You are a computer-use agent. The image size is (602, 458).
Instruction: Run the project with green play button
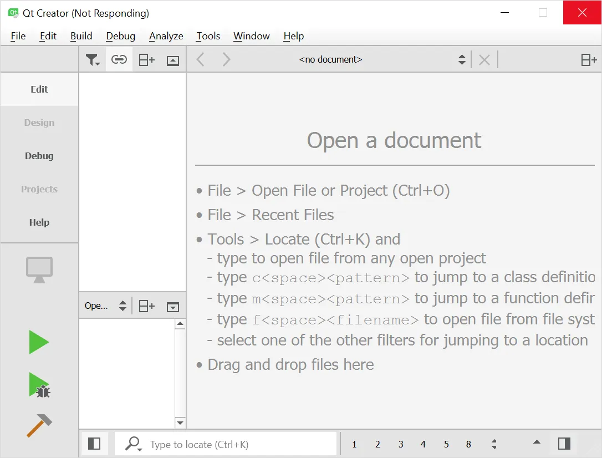point(39,342)
